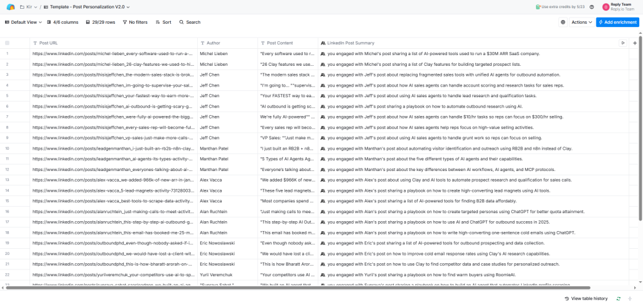Screen dimensions: 643x307
Task: Click the Anthropic AI icon in the $30M ARR SaaS summary cell
Action: point(323,54)
